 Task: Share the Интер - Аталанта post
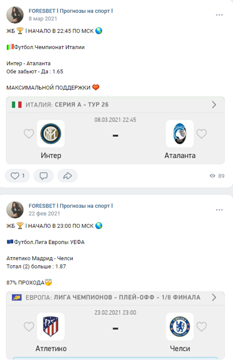point(67,176)
